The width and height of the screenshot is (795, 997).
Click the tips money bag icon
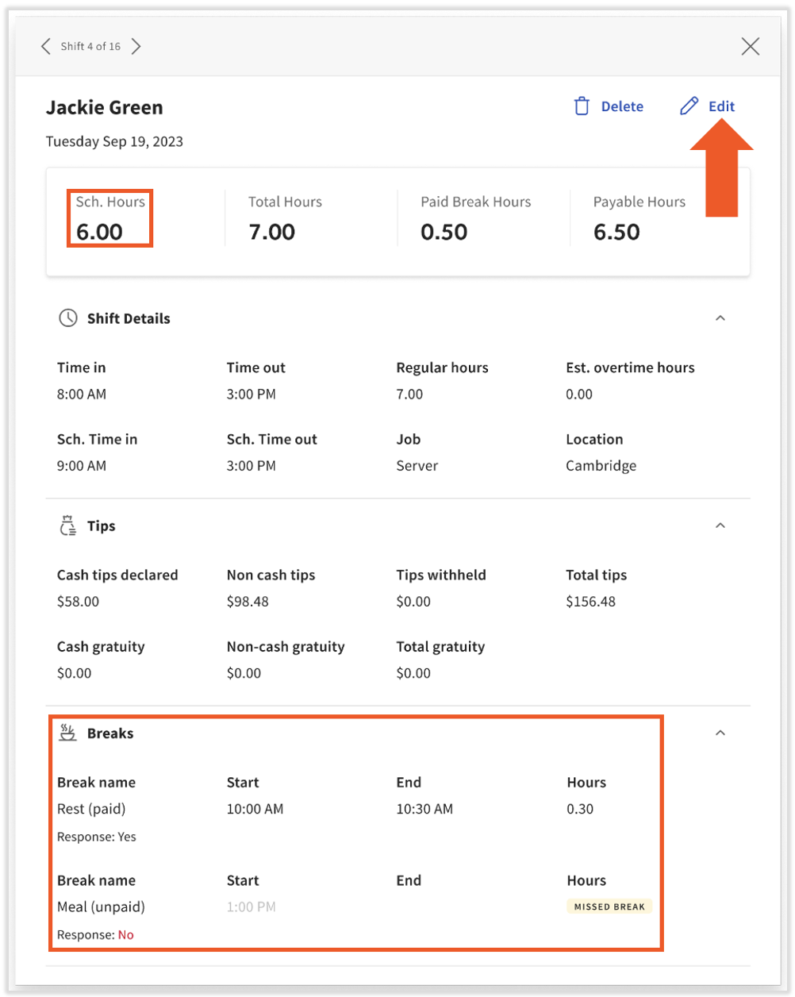click(68, 525)
